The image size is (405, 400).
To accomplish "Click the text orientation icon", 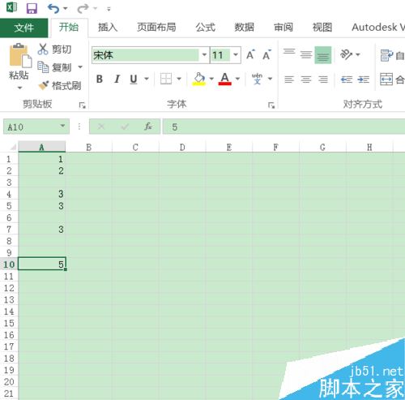I will (x=346, y=54).
